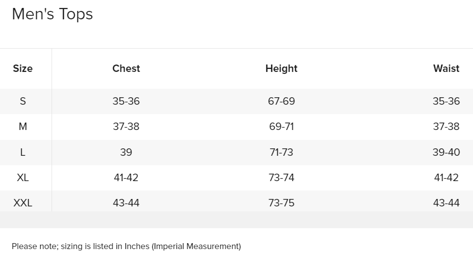Click the S size row label

(x=23, y=101)
